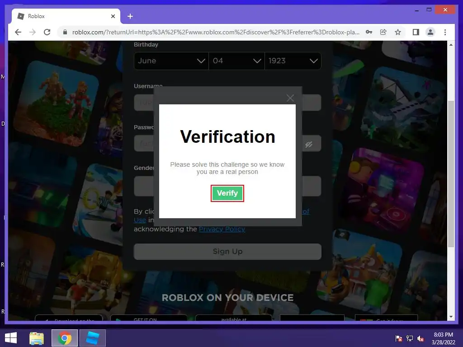The image size is (463, 347).
Task: Click the blue tilted-square taskbar app icon
Action: [92, 338]
